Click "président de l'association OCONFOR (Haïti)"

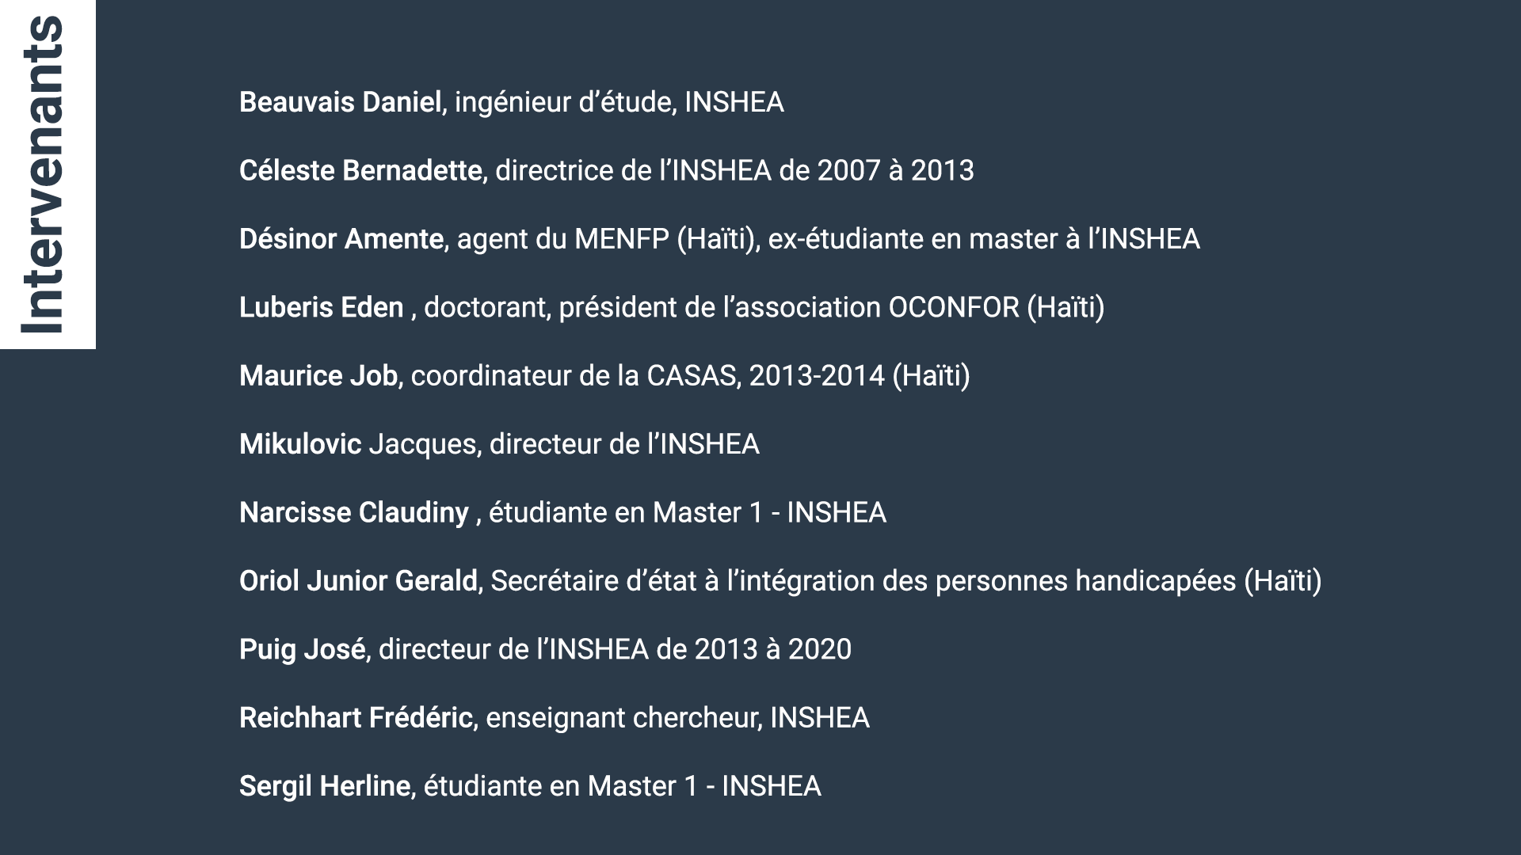tap(831, 307)
